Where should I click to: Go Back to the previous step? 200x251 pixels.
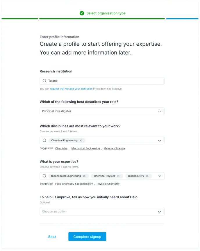pyautogui.click(x=52, y=237)
